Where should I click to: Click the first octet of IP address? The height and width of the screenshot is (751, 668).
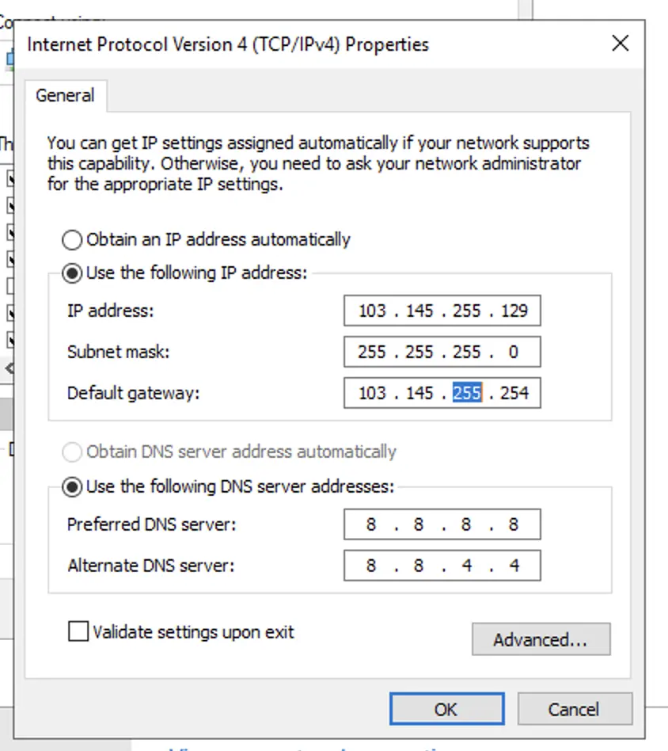pos(372,311)
